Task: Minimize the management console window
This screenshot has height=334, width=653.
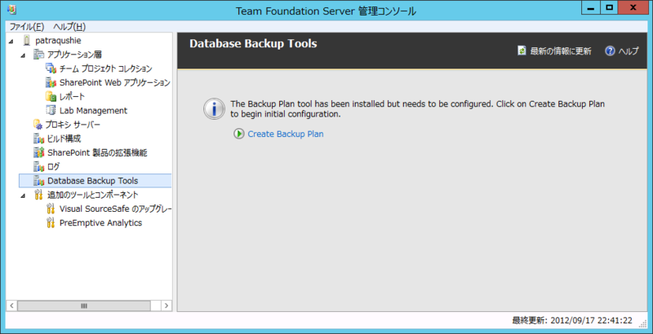Action: click(590, 7)
